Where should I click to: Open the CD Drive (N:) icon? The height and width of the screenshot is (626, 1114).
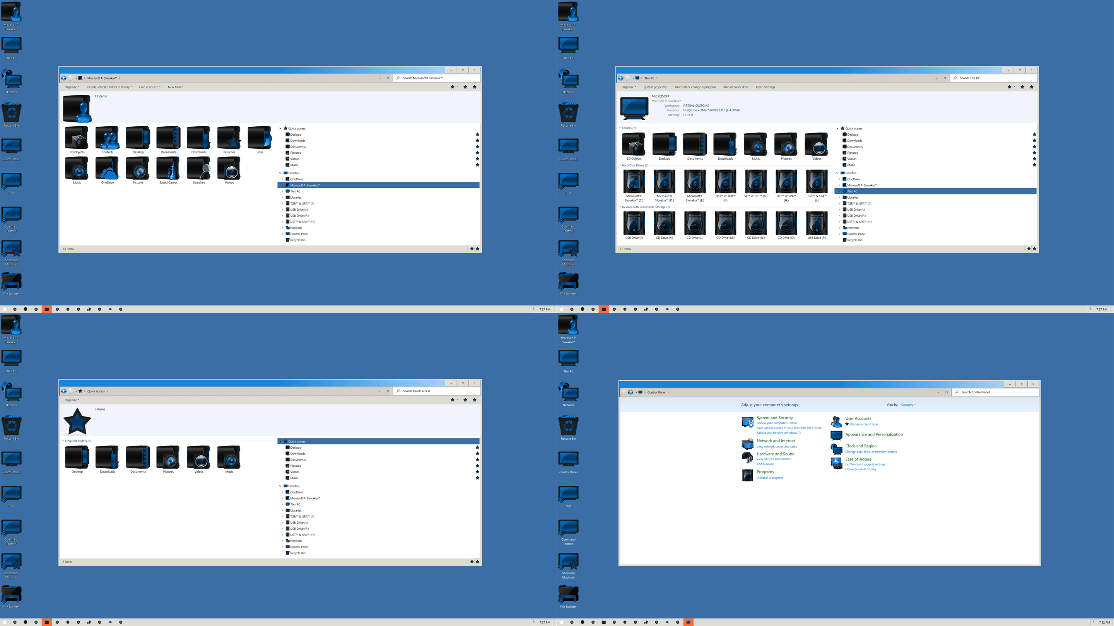[x=755, y=223]
